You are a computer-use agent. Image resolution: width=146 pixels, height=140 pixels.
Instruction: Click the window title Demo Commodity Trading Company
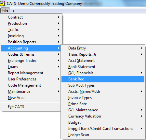coord(50,4)
